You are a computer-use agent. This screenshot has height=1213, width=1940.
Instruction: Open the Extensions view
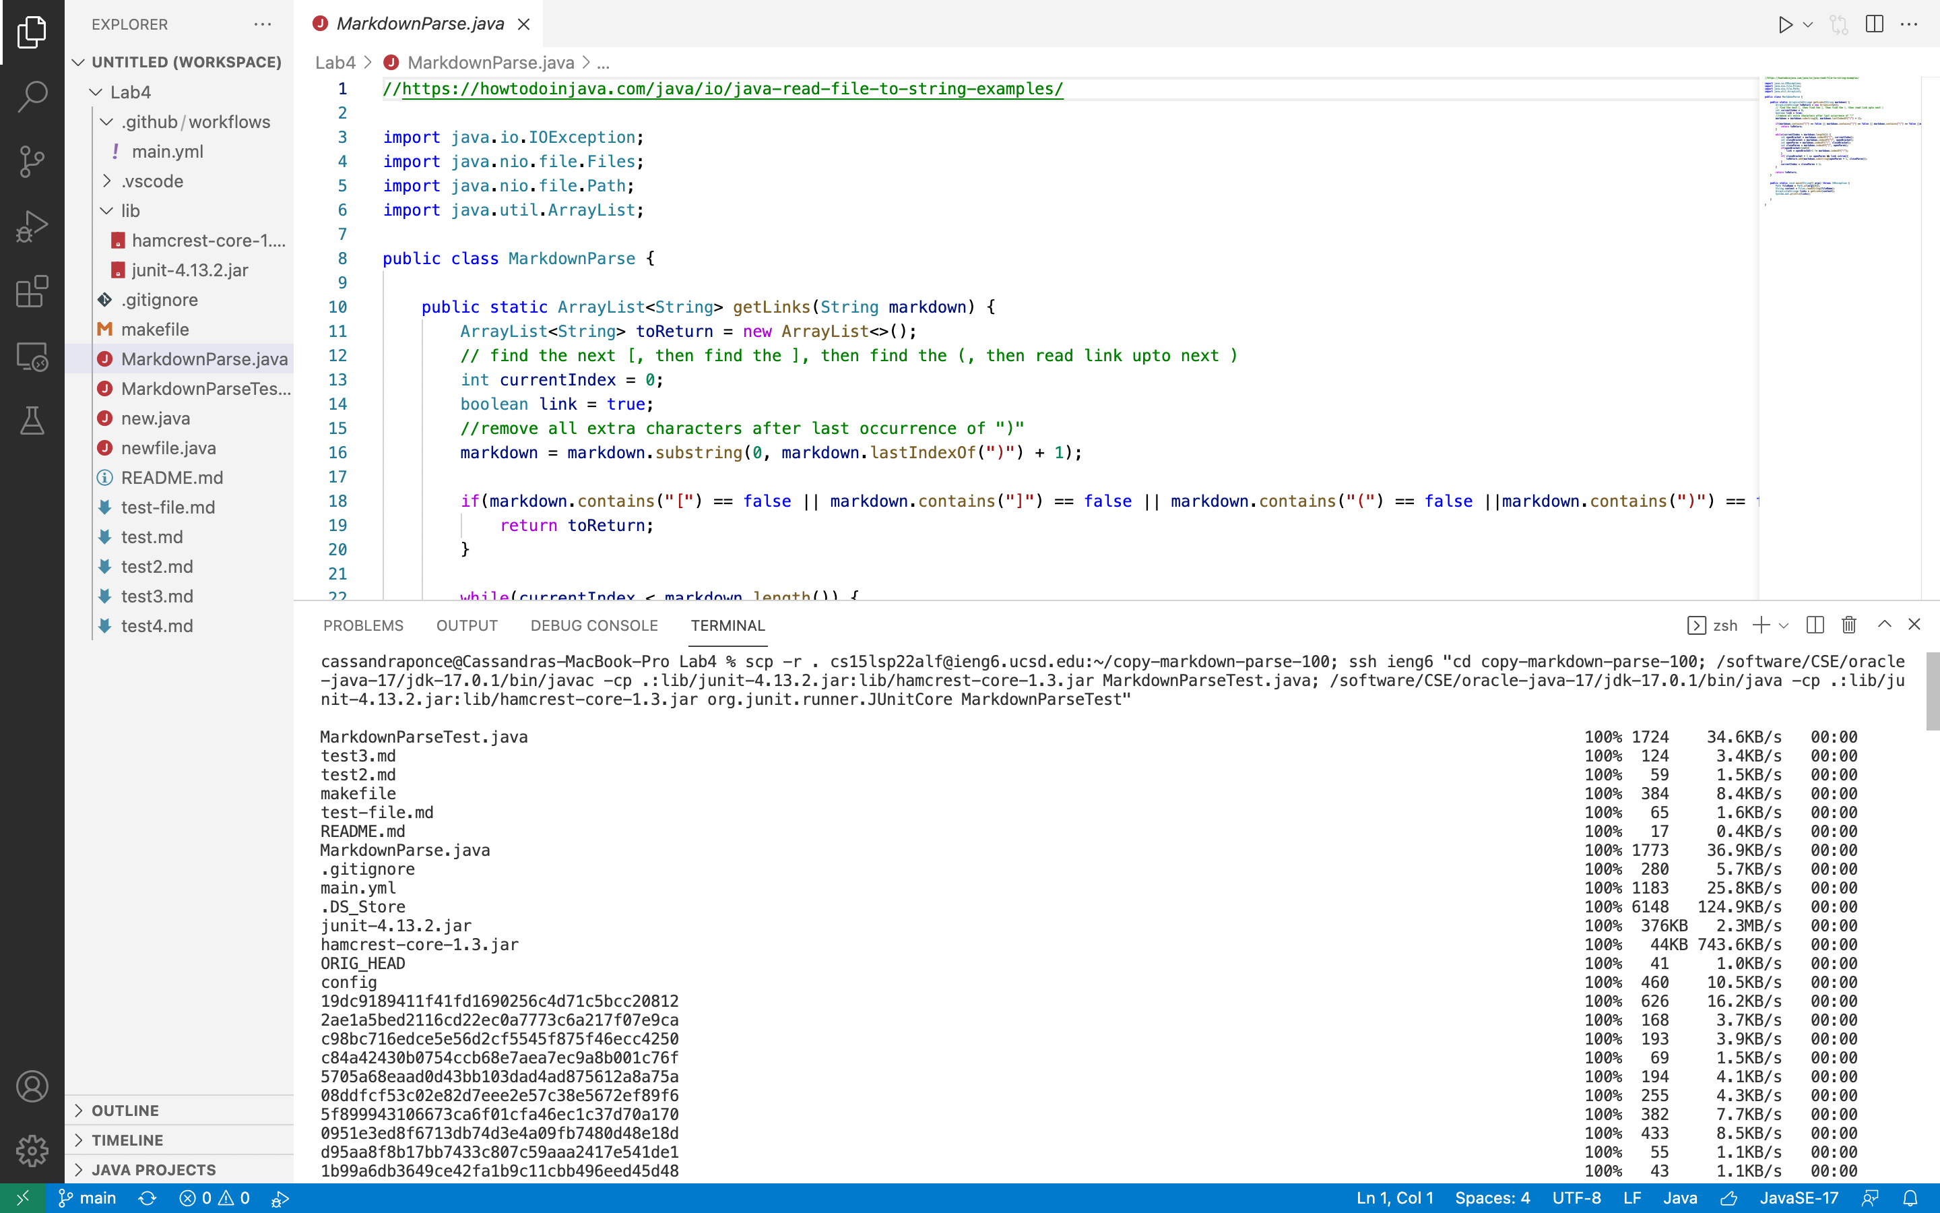click(32, 291)
